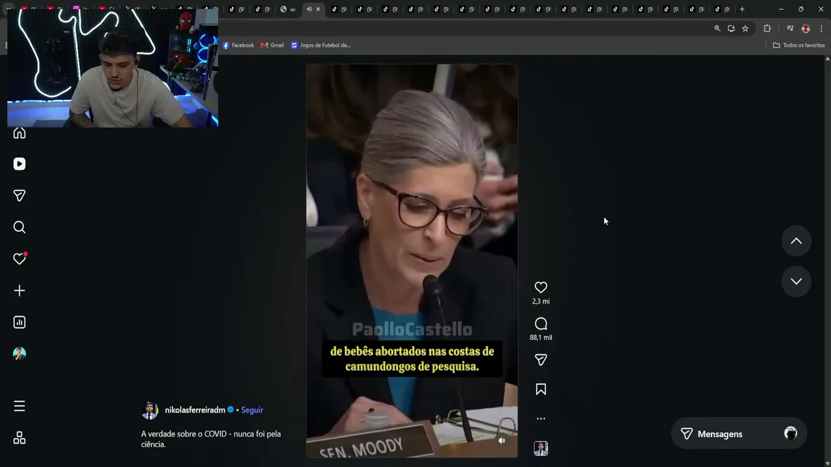Open the 'Jogos de Futebol de...' bookmark
Screen dimensions: 831x467
click(x=321, y=45)
